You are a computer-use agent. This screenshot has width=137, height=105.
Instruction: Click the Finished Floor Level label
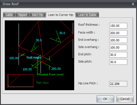coord(51,75)
